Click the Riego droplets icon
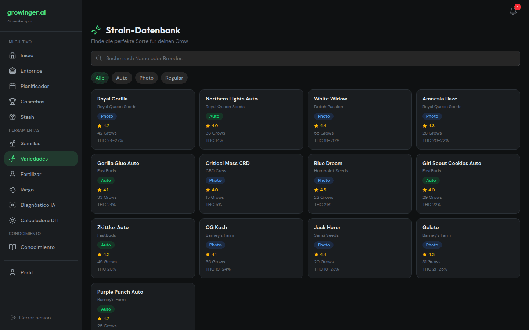This screenshot has width=529, height=330. click(x=12, y=190)
